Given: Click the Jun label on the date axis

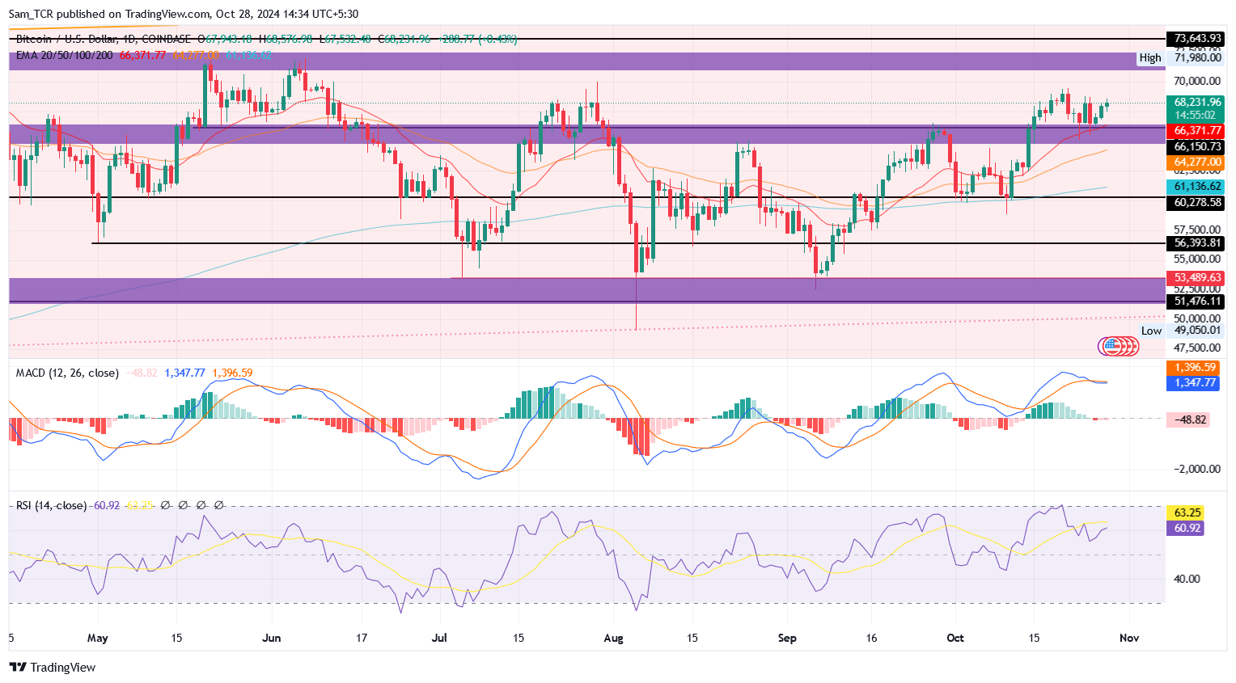Looking at the screenshot, I should [272, 638].
